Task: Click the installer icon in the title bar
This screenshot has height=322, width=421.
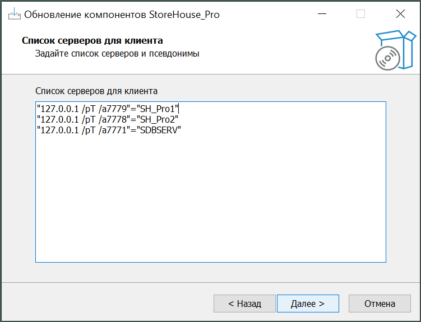Action: [x=14, y=15]
